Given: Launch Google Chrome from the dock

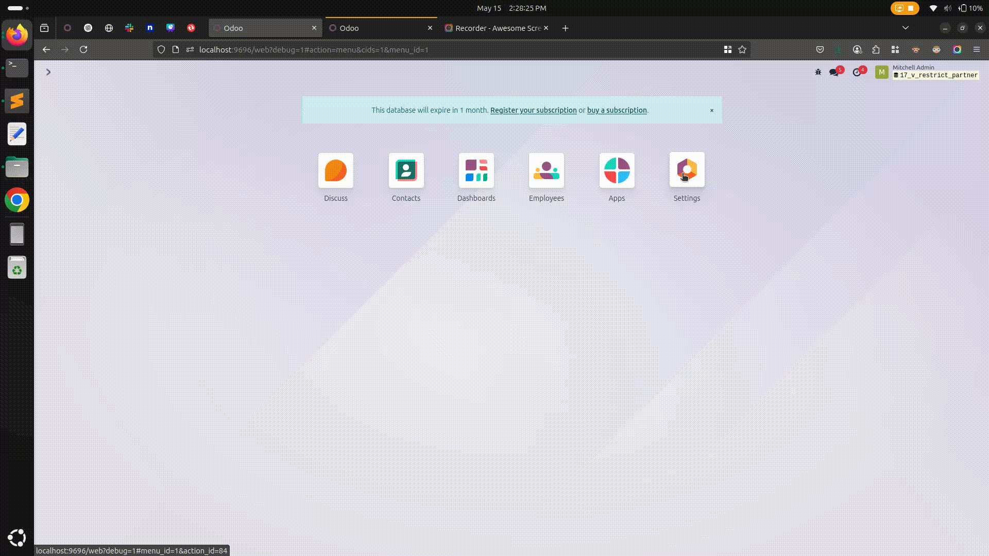Looking at the screenshot, I should pos(17,200).
